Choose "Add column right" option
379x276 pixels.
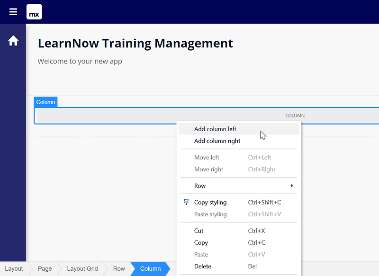point(217,141)
